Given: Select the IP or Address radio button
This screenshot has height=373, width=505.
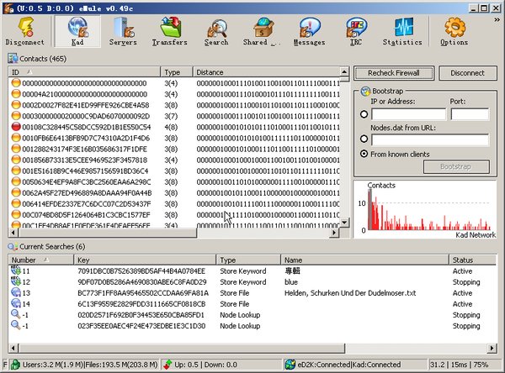Looking at the screenshot, I should point(364,114).
